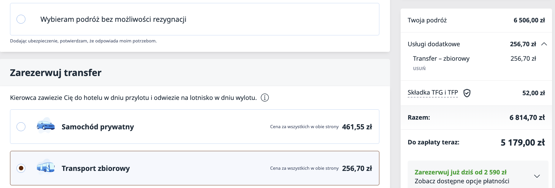Click the dashed Składka TFG i TFP label
The width and height of the screenshot is (555, 188).
click(433, 92)
